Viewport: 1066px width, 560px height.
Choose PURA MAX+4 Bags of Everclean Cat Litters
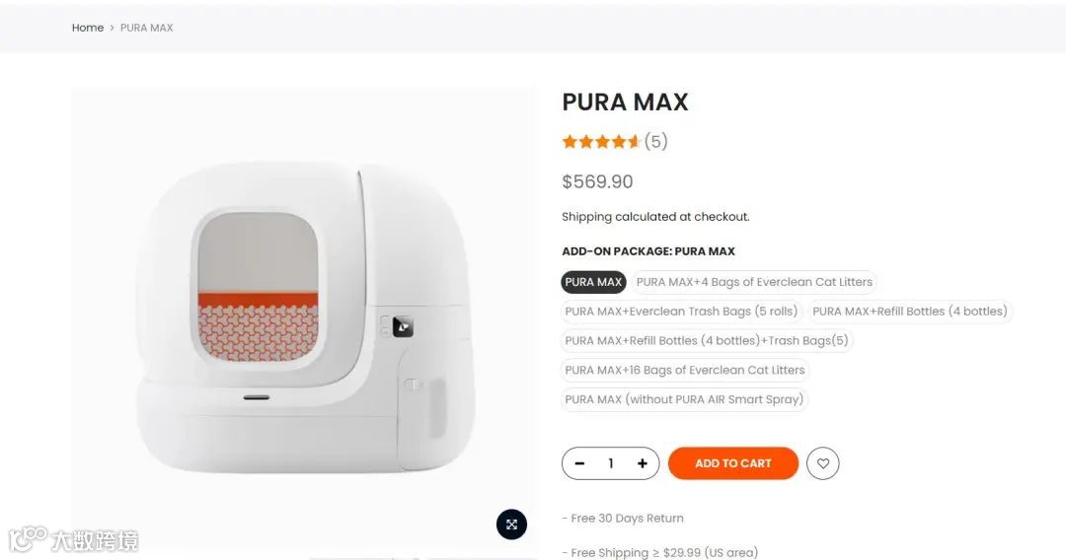(x=754, y=282)
